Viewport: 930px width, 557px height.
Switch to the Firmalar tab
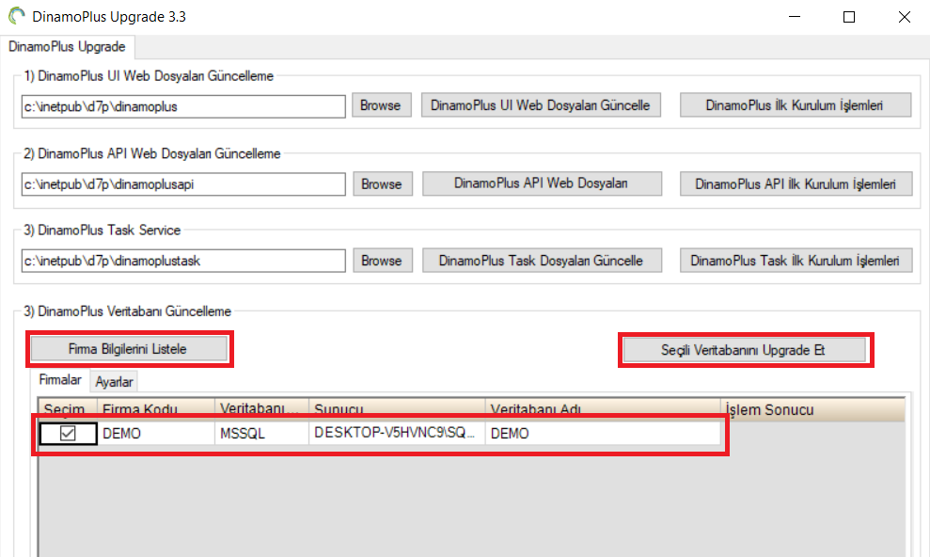click(60, 379)
